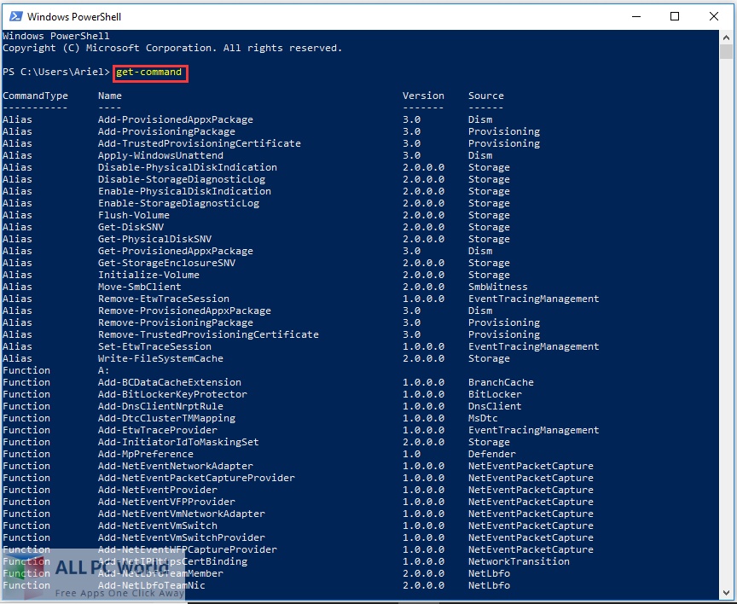Select 'Disable-PhysicalDiskIndication' in the list
The image size is (737, 604).
(x=188, y=167)
